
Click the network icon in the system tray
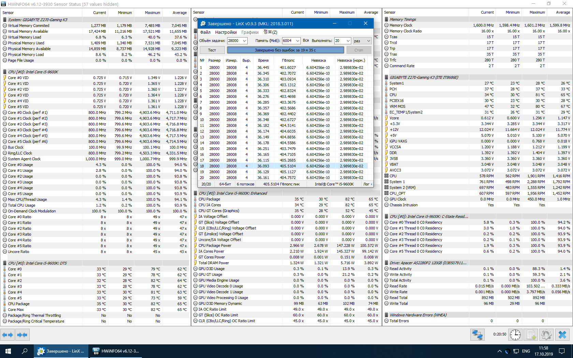coord(516,351)
